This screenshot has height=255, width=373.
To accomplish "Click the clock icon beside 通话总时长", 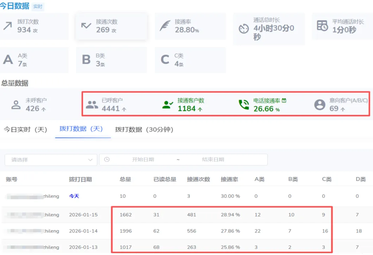I will point(244,29).
